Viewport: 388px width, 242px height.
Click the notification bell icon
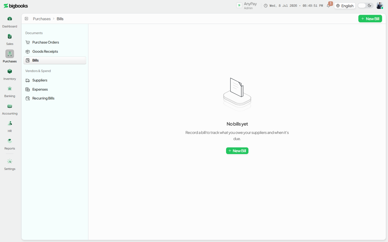(x=328, y=6)
